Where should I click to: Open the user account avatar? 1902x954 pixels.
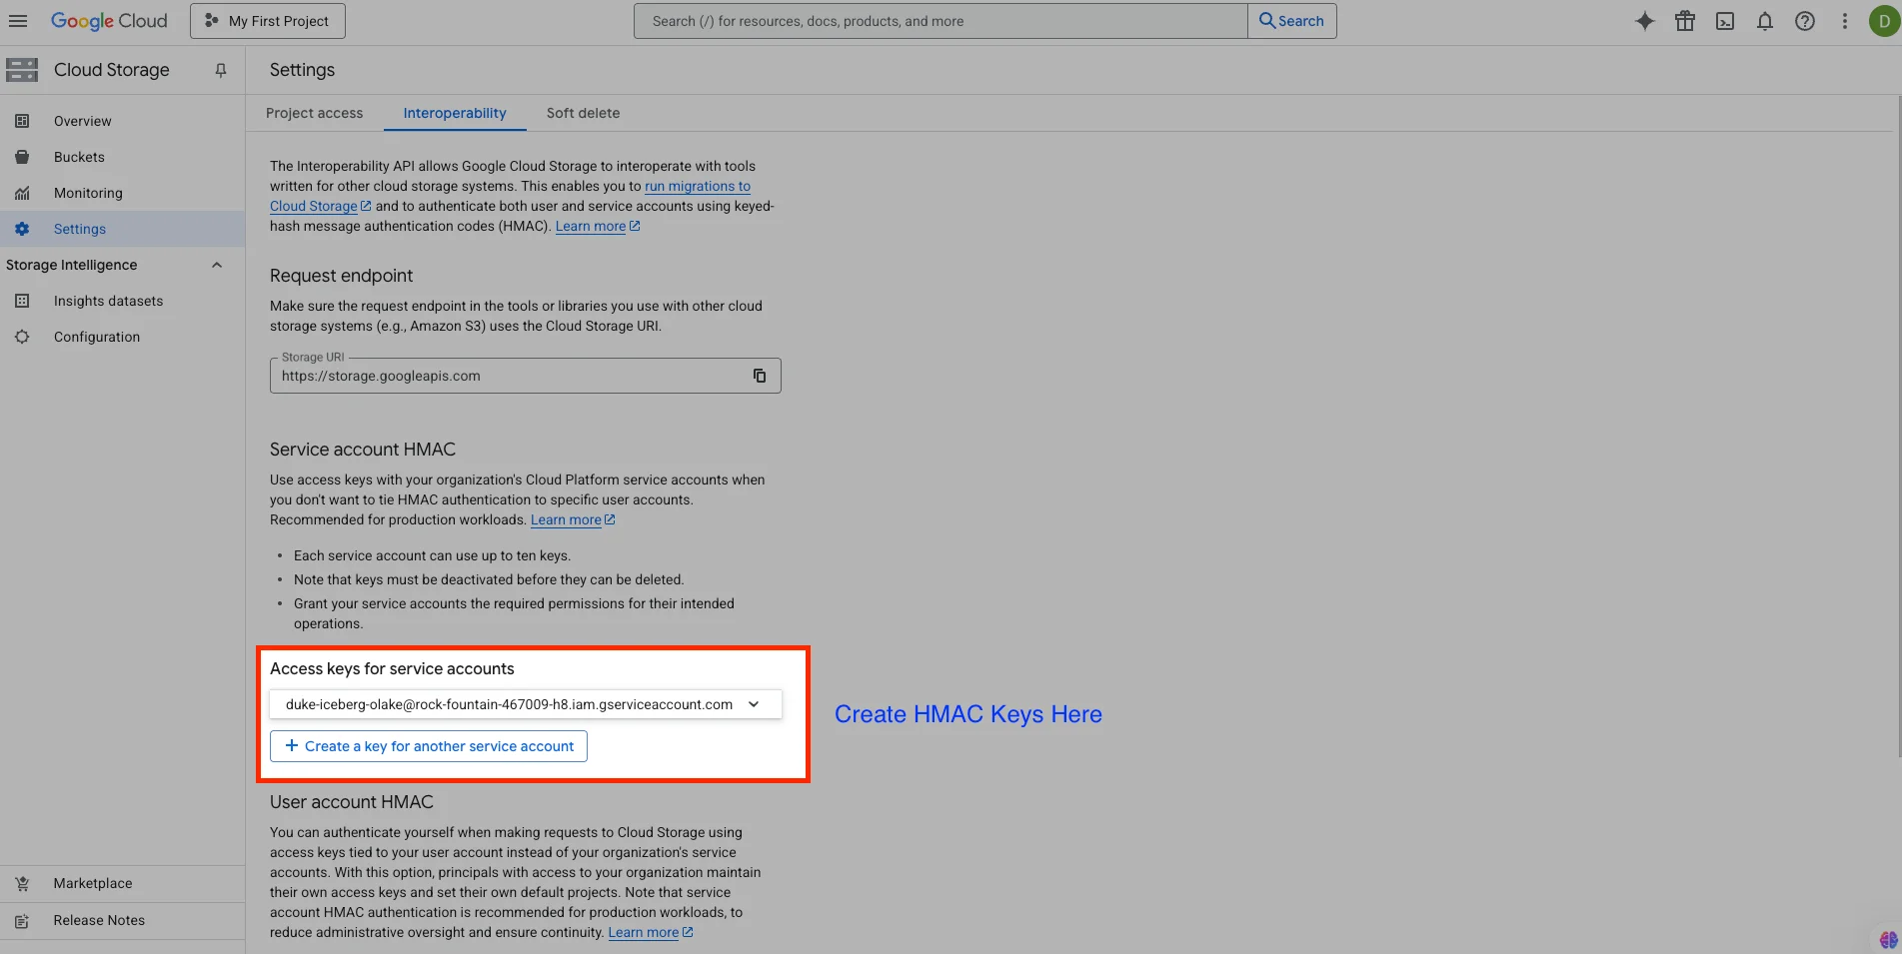point(1883,21)
